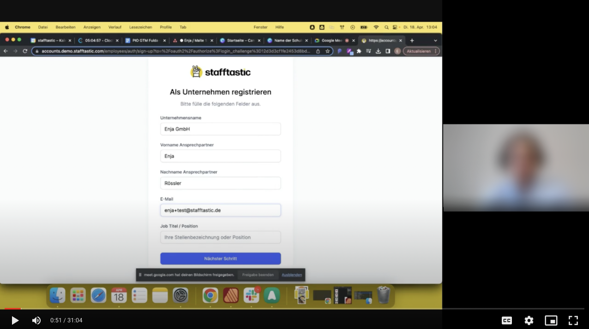The image size is (589, 329).
Task: Click the Nächster Schritt button
Action: click(x=221, y=258)
